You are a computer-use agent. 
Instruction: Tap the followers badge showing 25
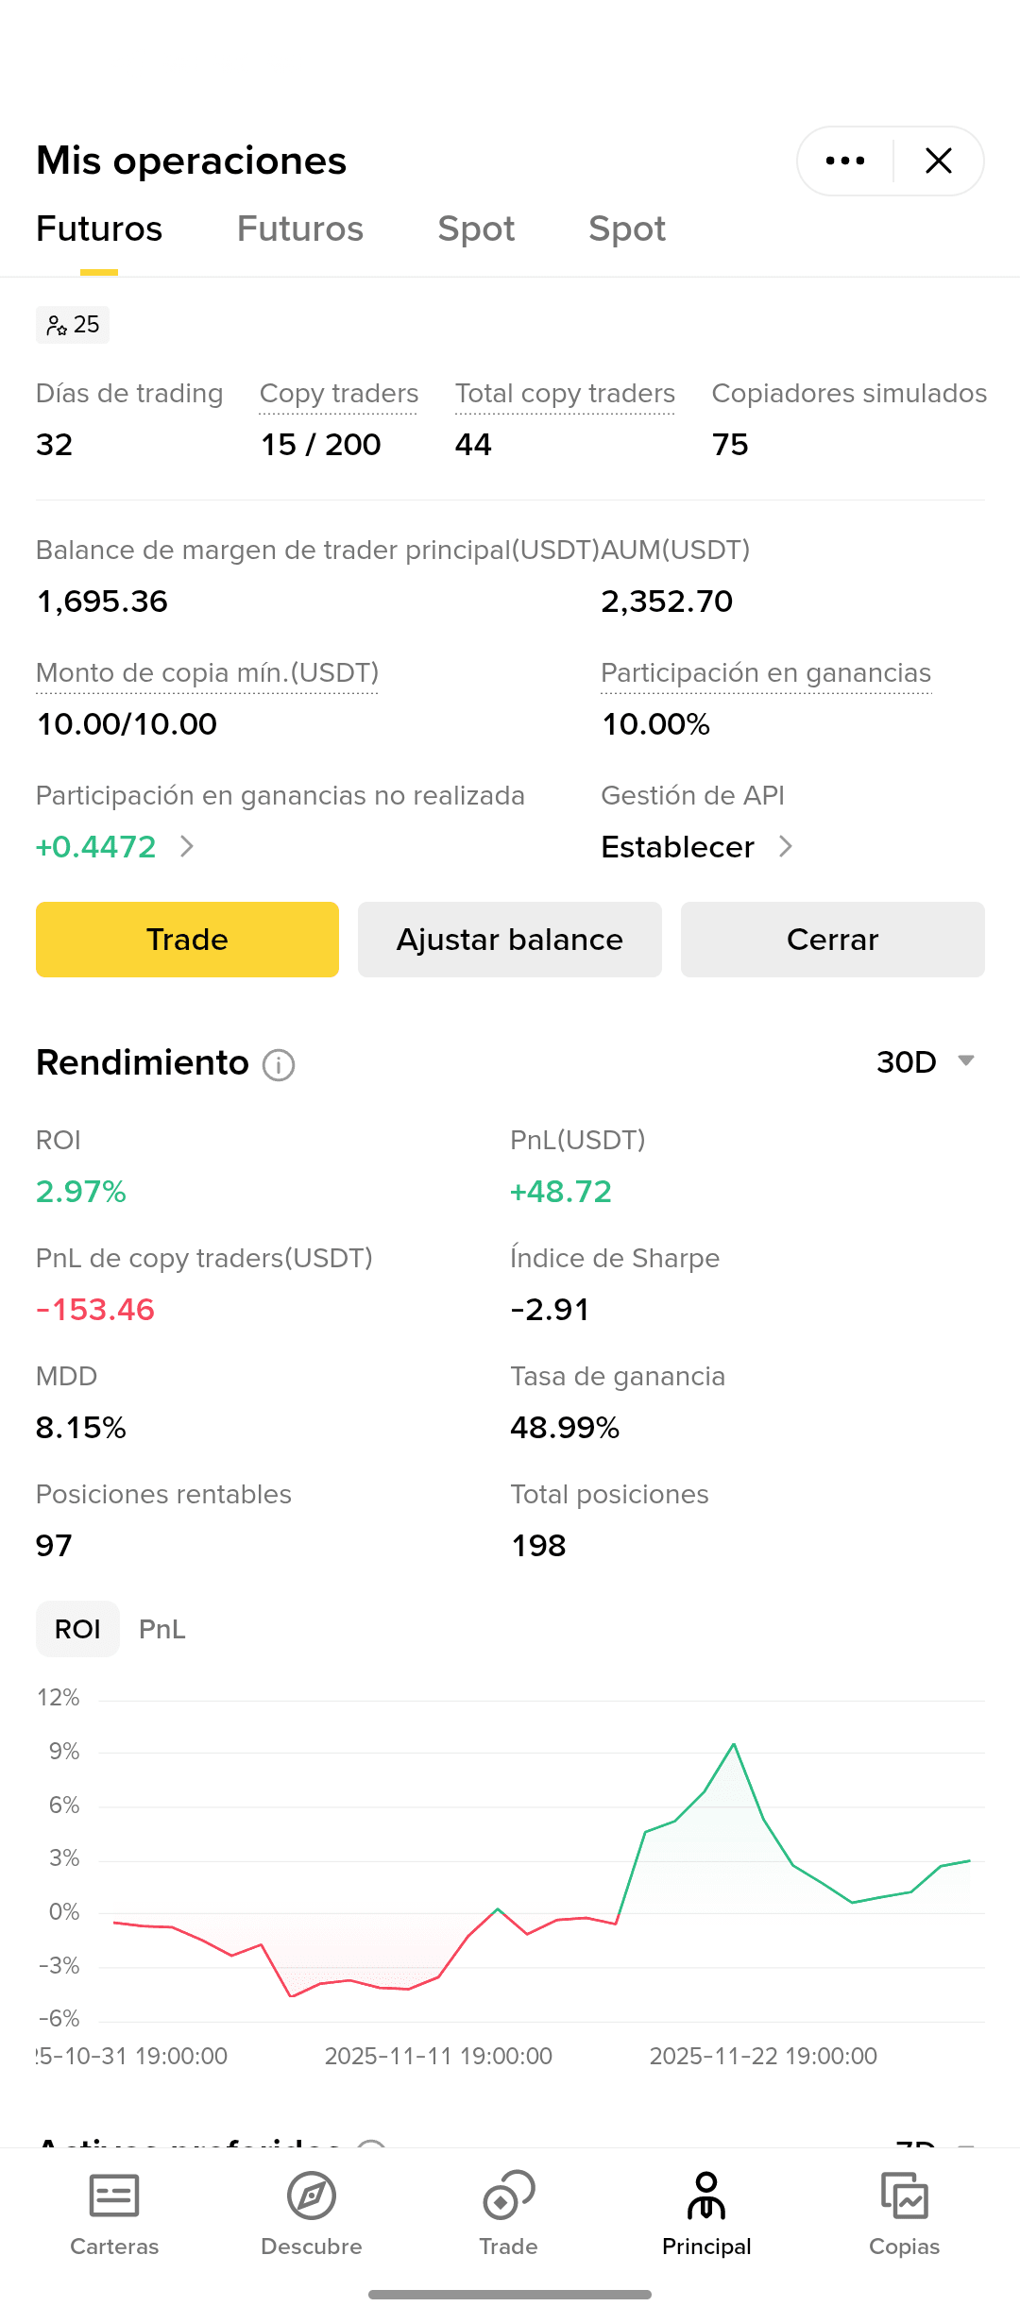(73, 325)
